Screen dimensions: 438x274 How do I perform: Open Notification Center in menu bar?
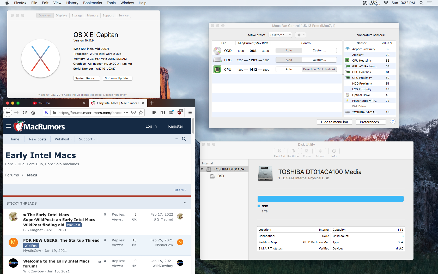[x=430, y=3]
